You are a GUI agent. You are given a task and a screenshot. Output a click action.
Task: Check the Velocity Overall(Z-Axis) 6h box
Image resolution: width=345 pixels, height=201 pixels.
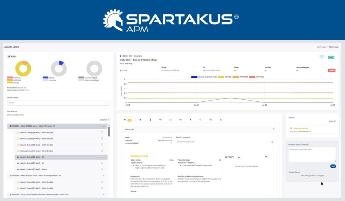102,163
